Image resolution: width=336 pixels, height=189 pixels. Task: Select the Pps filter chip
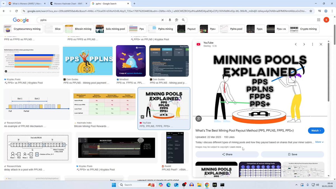pyautogui.click(x=137, y=29)
